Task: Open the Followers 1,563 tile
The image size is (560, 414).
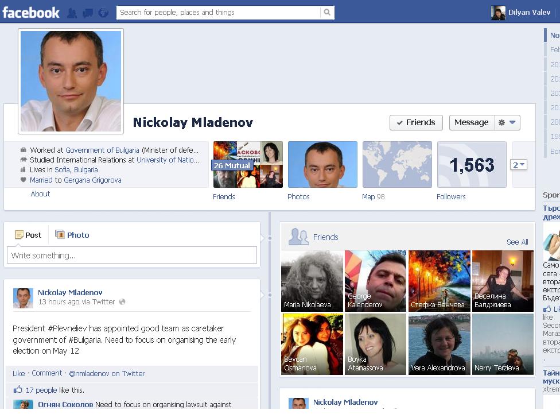Action: click(472, 164)
